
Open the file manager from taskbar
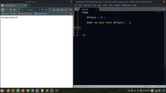18,91
